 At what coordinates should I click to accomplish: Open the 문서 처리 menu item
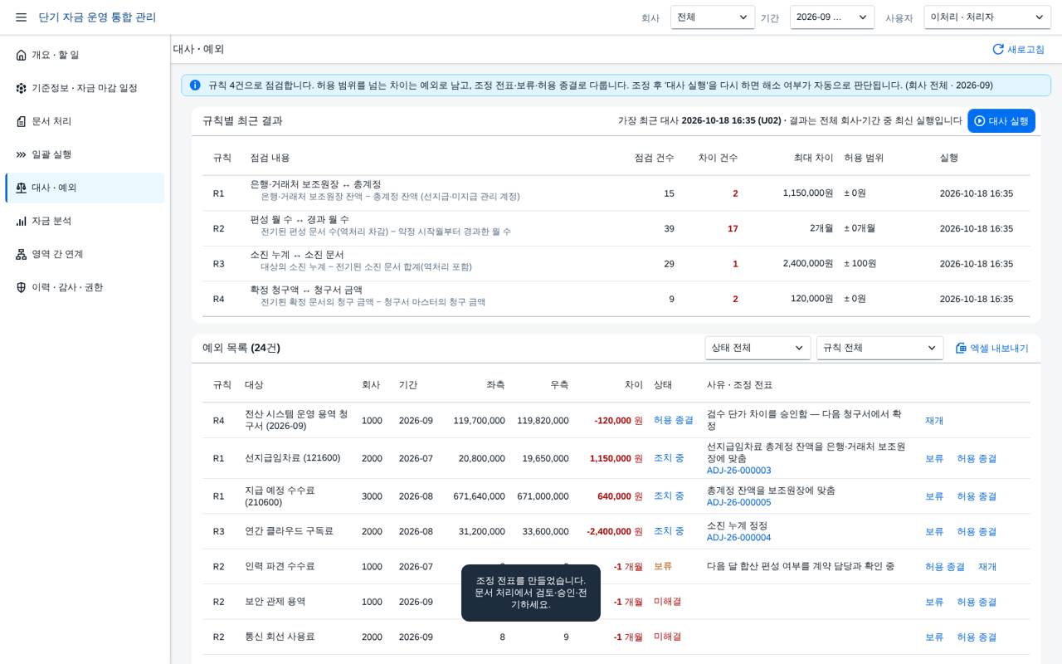click(85, 121)
